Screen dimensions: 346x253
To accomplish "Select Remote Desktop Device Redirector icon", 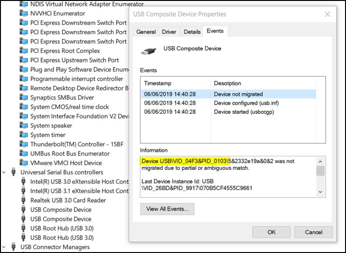I will click(24, 88).
